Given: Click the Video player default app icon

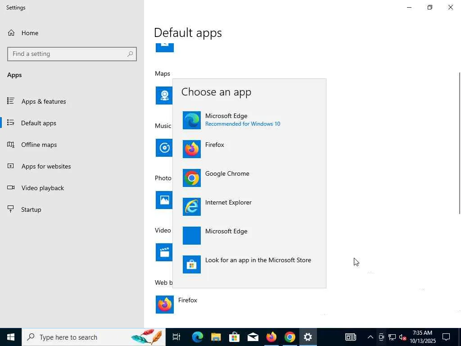Looking at the screenshot, I should click(x=164, y=252).
